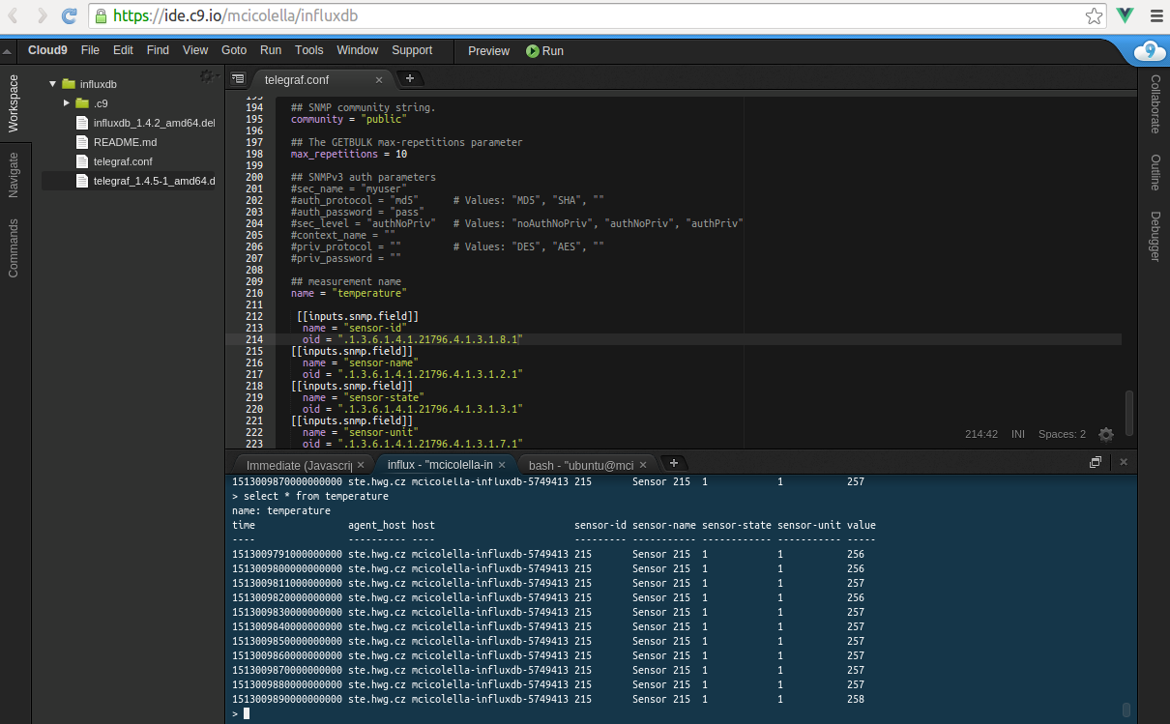The height and width of the screenshot is (724, 1170).
Task: Maximize the console panel
Action: [x=1096, y=463]
